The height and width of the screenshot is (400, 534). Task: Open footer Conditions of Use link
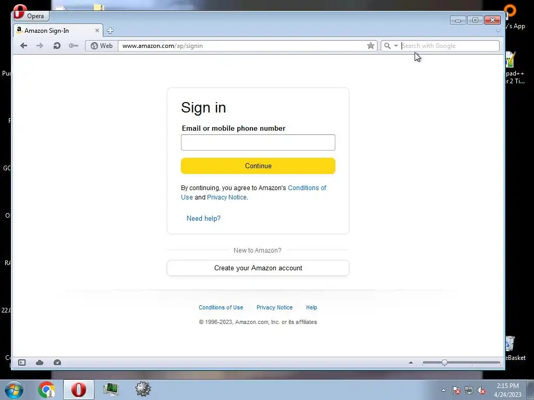(221, 307)
